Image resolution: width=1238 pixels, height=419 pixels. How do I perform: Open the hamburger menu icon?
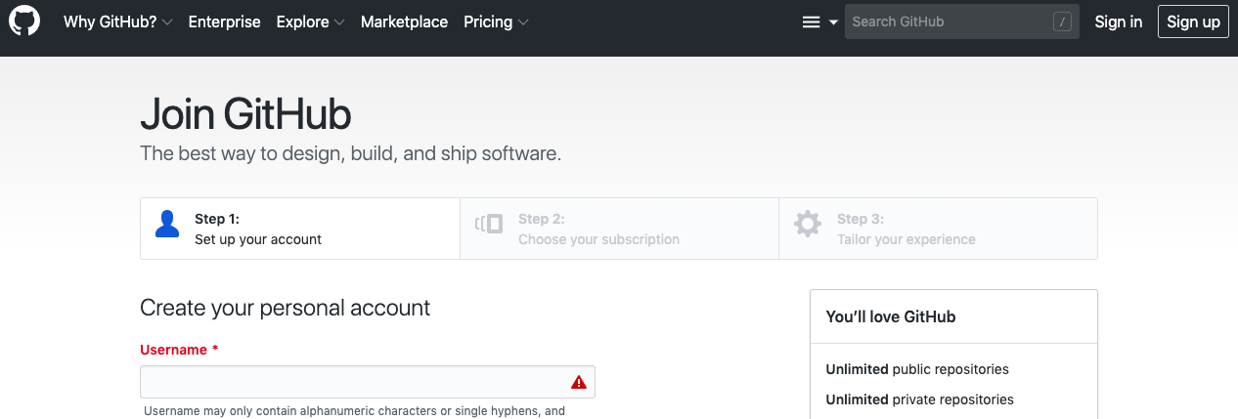tap(811, 22)
